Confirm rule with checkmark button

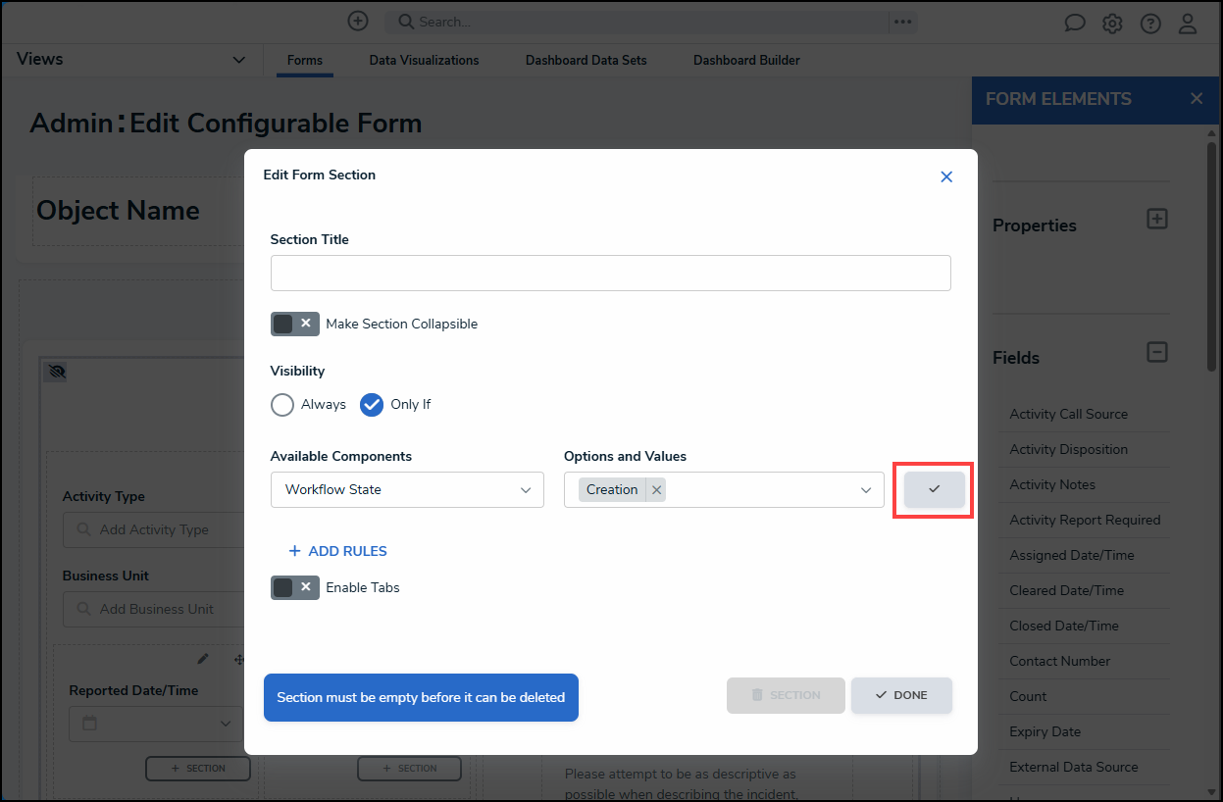[934, 489]
